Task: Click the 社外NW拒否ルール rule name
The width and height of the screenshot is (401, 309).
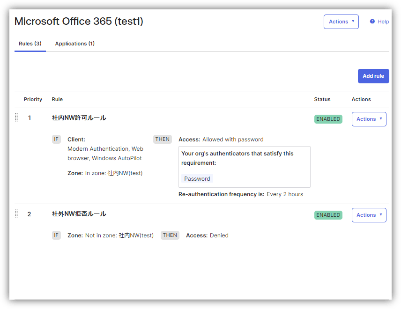Action: click(79, 214)
